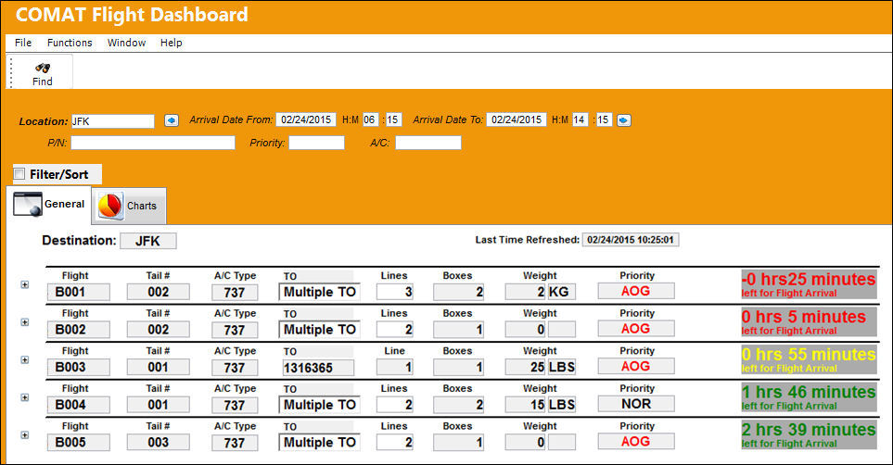Select flight B004 cell

79,405
